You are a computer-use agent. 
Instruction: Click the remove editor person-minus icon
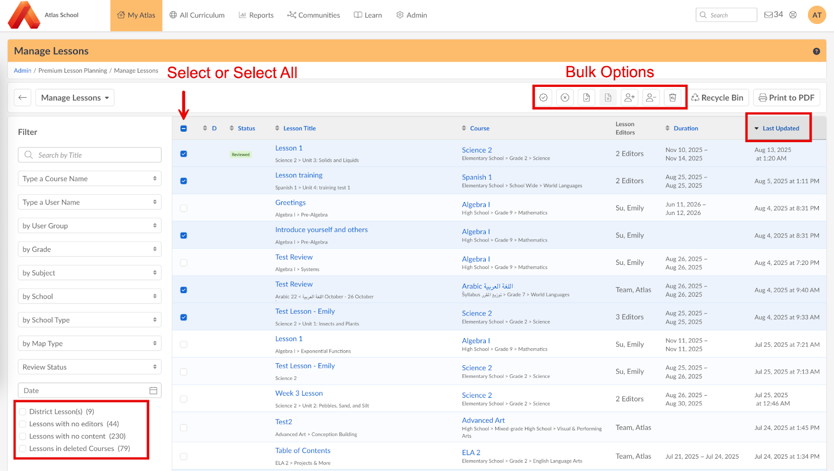tap(651, 98)
